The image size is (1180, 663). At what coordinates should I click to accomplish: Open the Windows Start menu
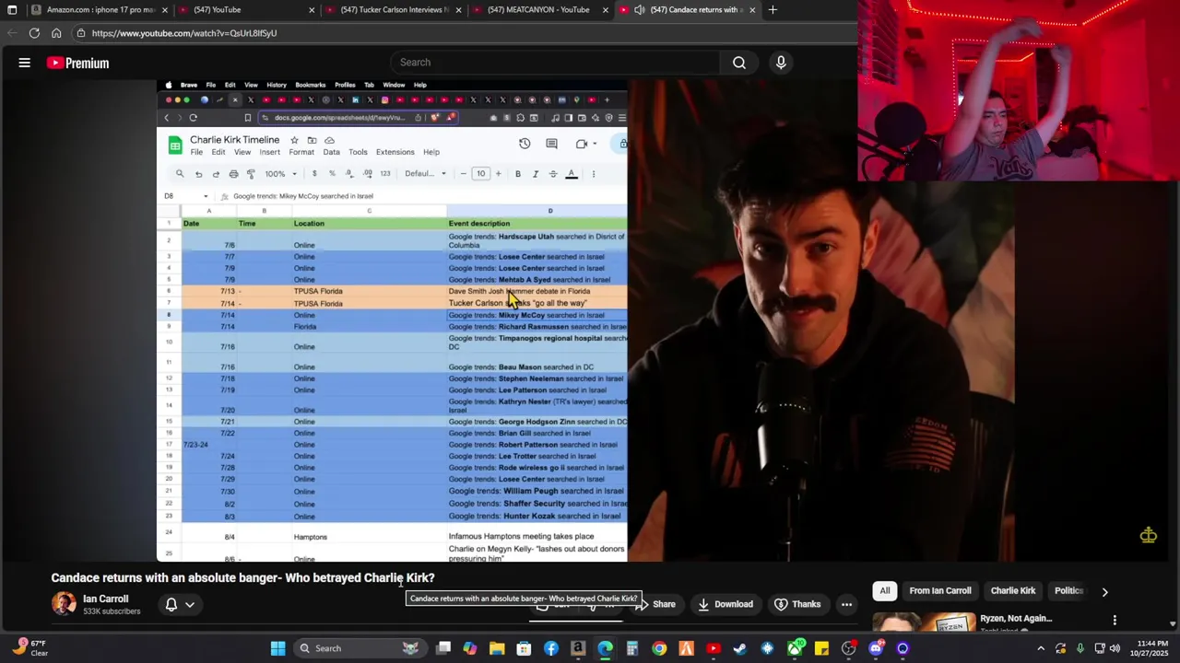[x=277, y=648]
